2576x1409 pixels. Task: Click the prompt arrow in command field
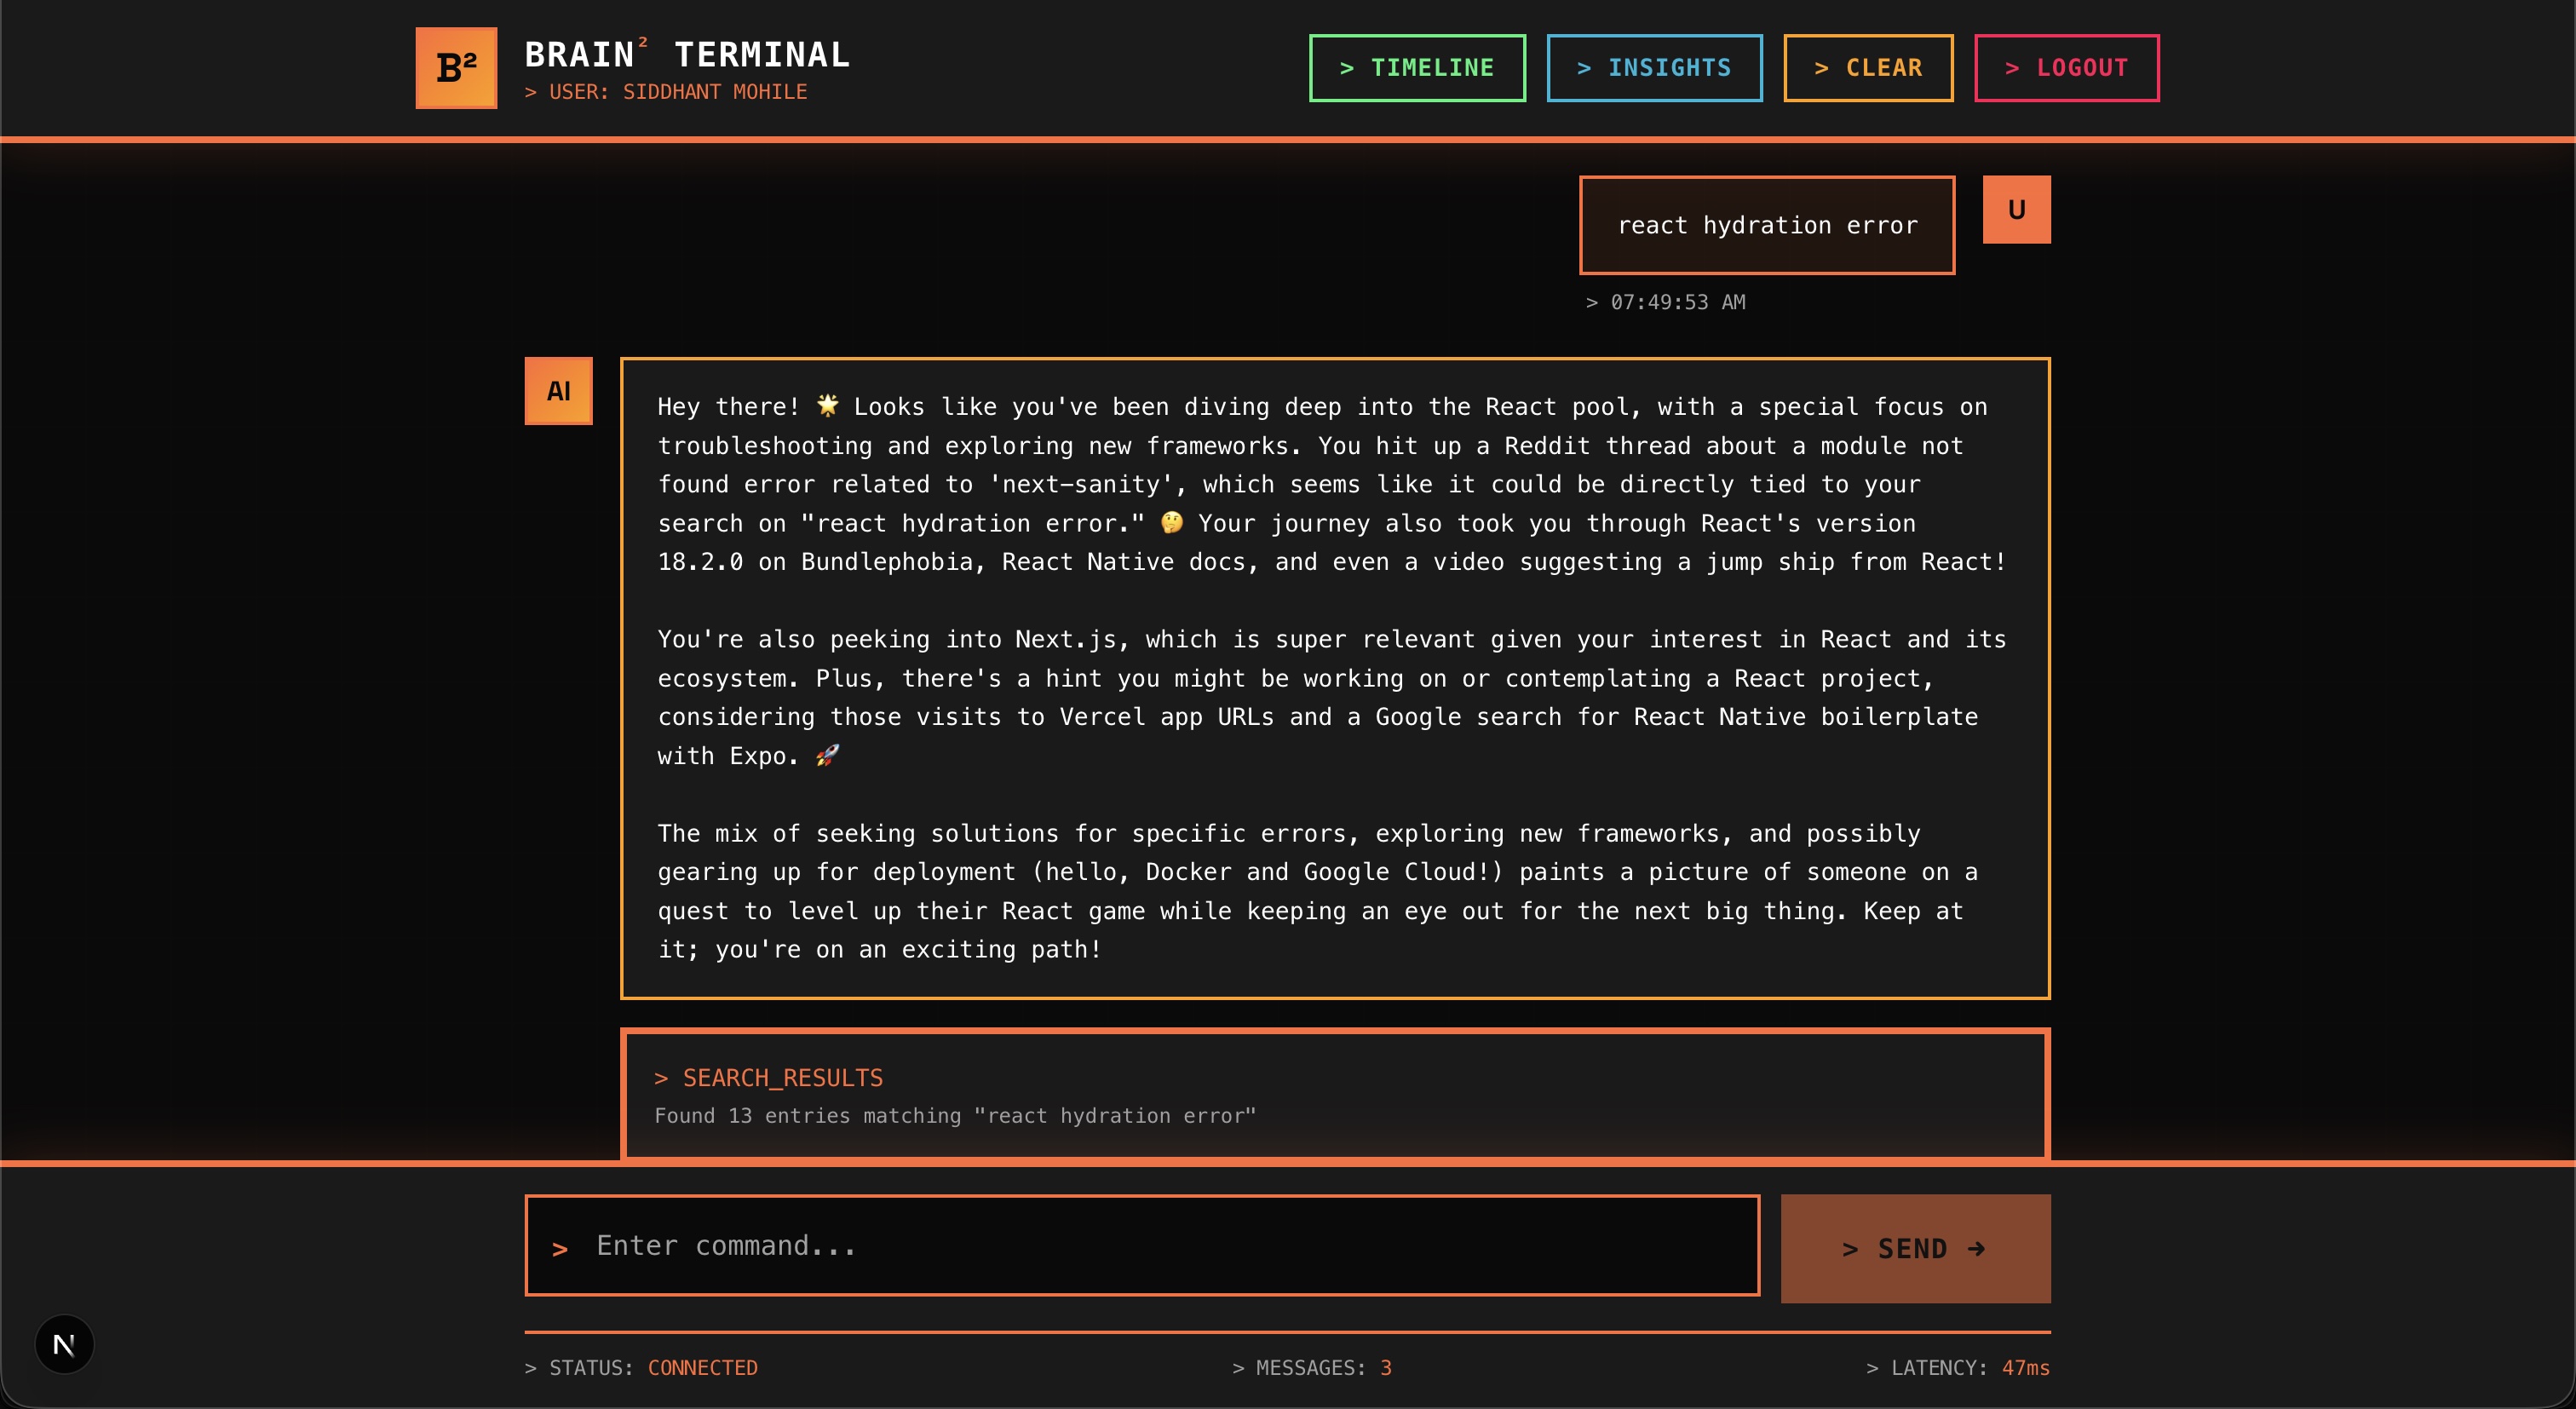(x=560, y=1248)
